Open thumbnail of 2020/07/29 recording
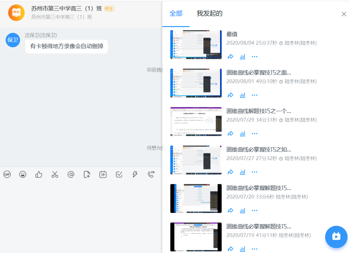Screen dimensions: 350x253 pyautogui.click(x=196, y=121)
